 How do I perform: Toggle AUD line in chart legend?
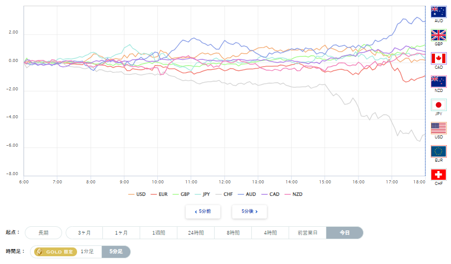[247, 194]
